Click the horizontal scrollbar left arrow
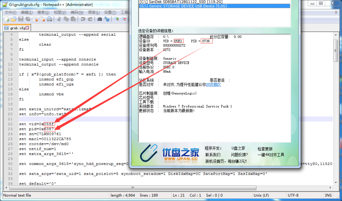Viewport: 342px width, 201px height. coord(6,188)
